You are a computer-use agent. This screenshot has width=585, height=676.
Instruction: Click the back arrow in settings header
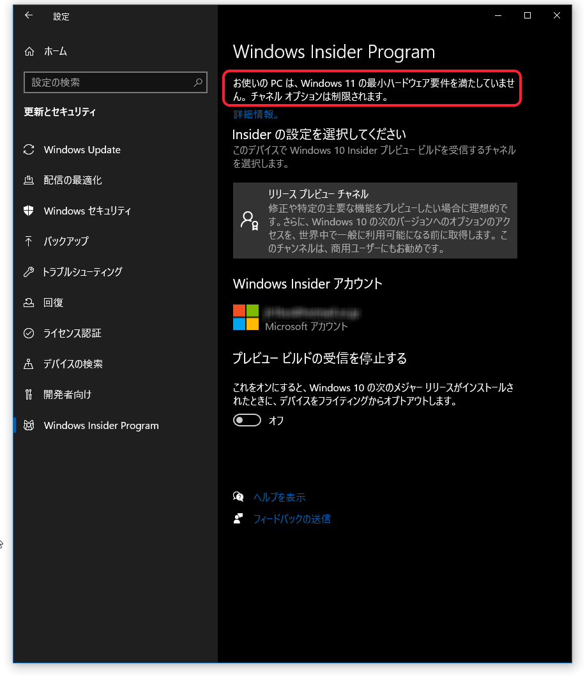click(x=28, y=16)
